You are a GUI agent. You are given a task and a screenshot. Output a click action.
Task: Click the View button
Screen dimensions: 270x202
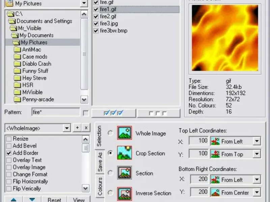[79, 200]
